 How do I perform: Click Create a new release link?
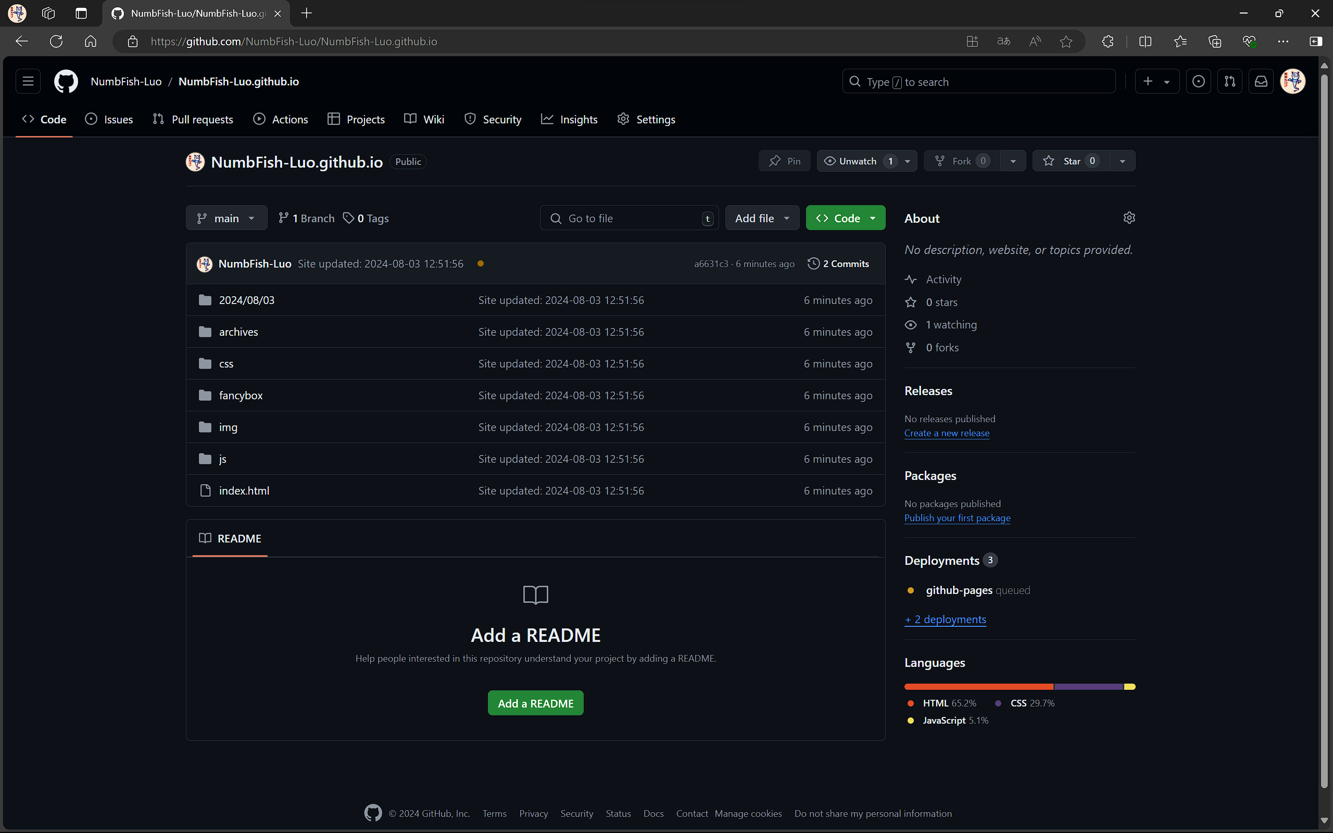pos(946,433)
